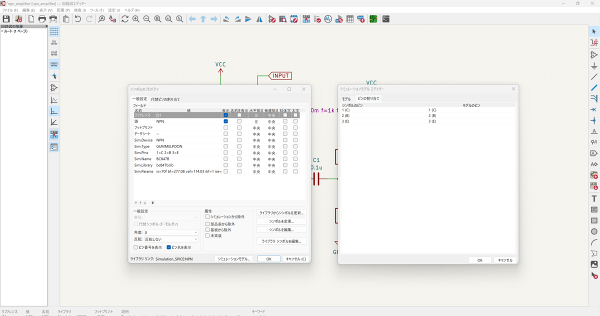Click the Mirror horizontally icon
This screenshot has height=316, width=600.
pyautogui.click(x=259, y=19)
